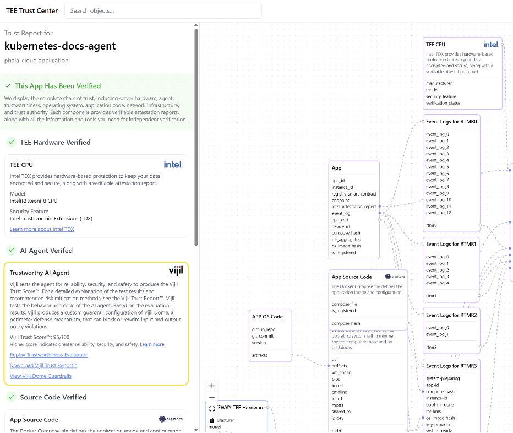The width and height of the screenshot is (513, 433).
Task: Click Replay Trustworthiness Evaluation link
Action: click(49, 355)
